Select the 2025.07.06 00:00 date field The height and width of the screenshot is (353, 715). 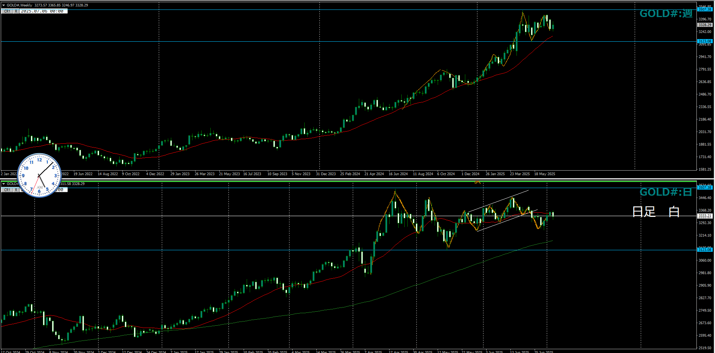44,11
